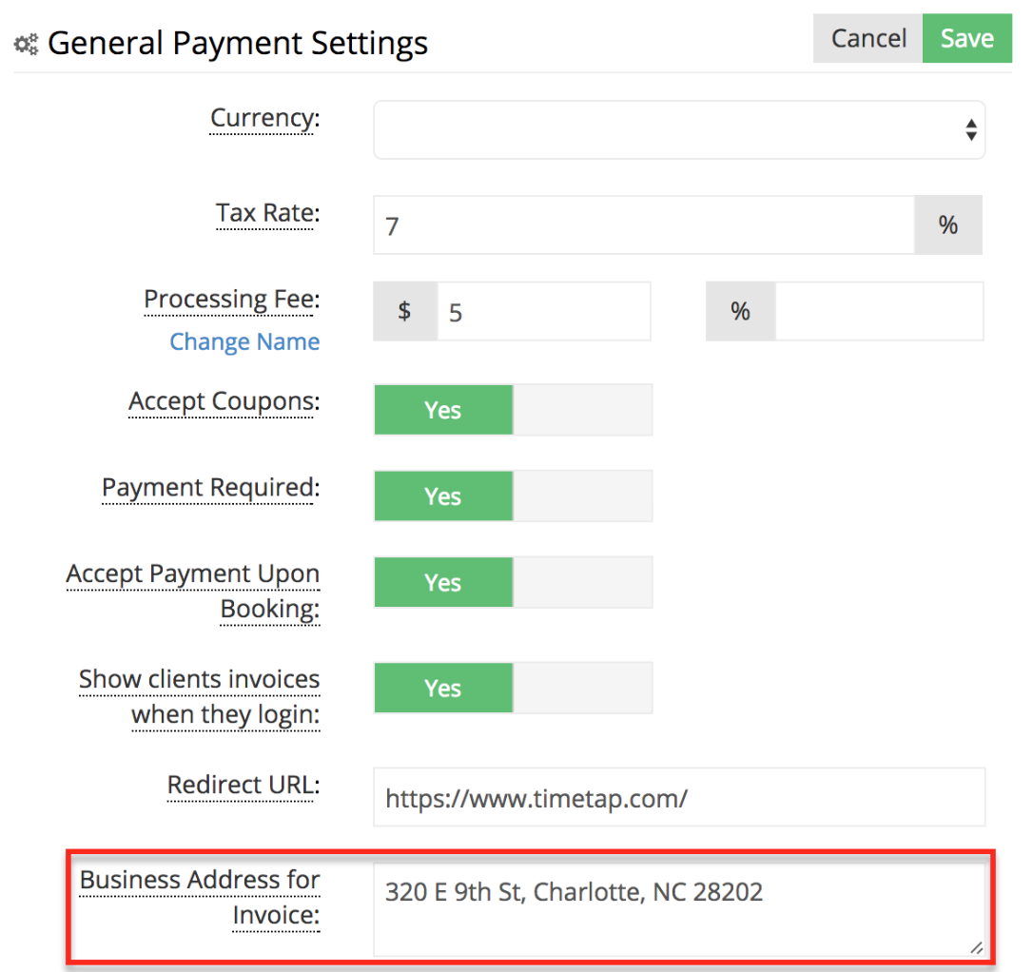Click the dollar sign prefix on Processing Fee
The image size is (1033, 972).
click(405, 311)
